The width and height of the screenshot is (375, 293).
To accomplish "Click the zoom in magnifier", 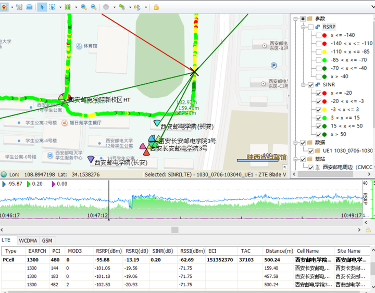I will pyautogui.click(x=83, y=7).
